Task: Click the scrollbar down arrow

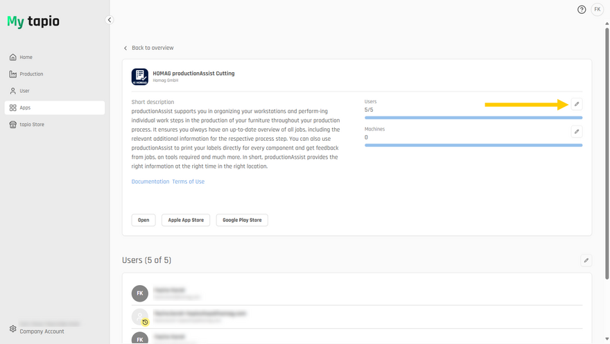Action: click(607, 339)
